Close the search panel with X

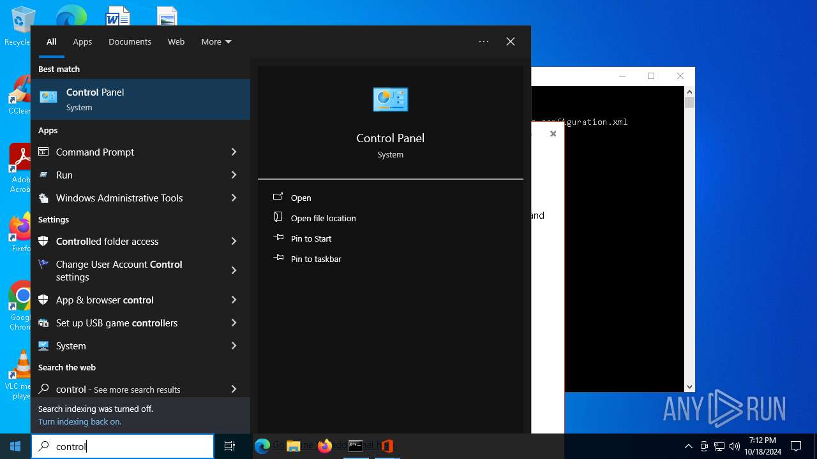511,41
